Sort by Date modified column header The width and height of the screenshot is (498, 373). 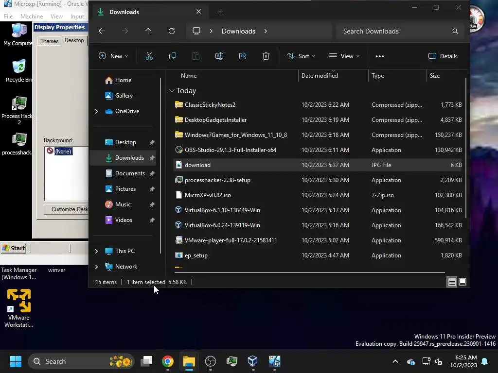point(320,76)
